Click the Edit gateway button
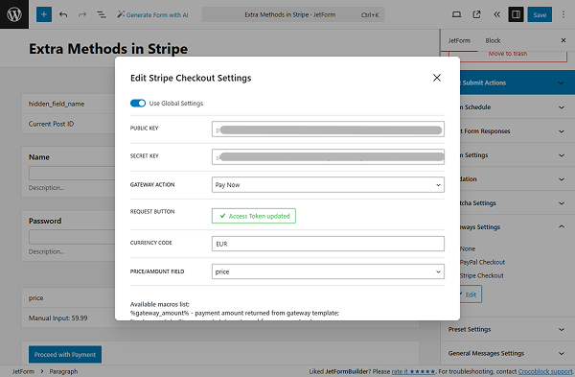Image resolution: width=575 pixels, height=377 pixels. pyautogui.click(x=470, y=295)
